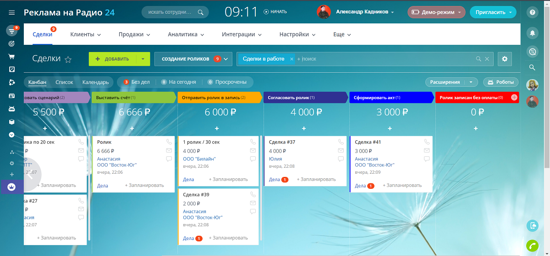Click the green ДОБАВИТЬ button

coord(113,59)
